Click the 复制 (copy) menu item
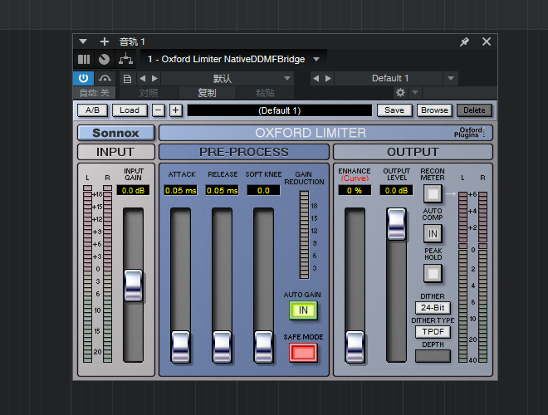The width and height of the screenshot is (548, 415). pos(207,93)
